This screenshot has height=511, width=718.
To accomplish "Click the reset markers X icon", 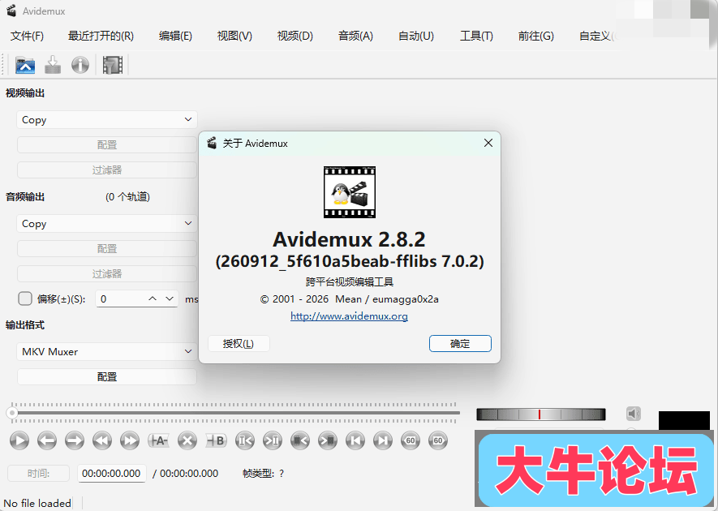I will click(x=187, y=440).
